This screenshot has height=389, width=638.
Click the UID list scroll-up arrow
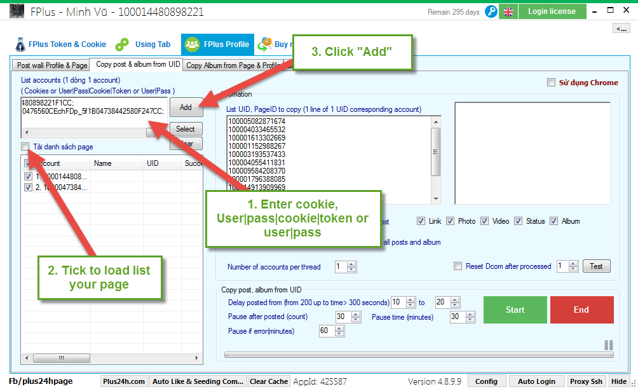tap(436, 121)
